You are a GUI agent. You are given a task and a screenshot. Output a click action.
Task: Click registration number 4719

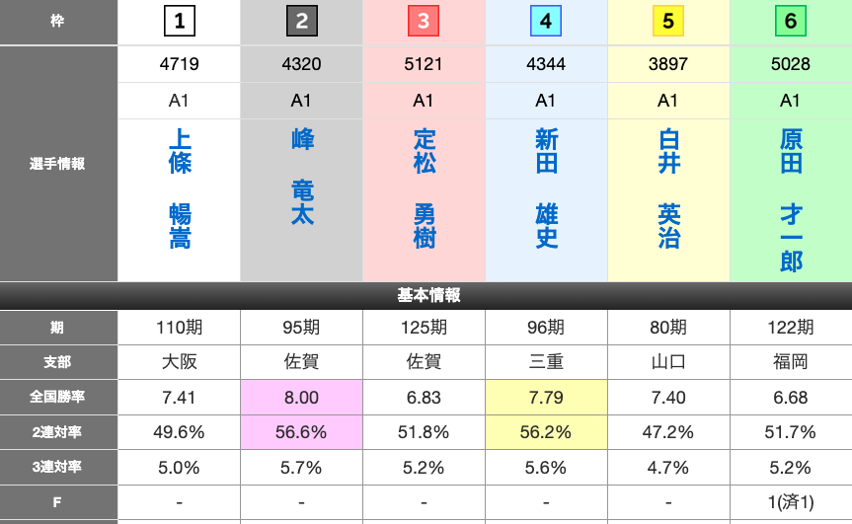(x=179, y=64)
